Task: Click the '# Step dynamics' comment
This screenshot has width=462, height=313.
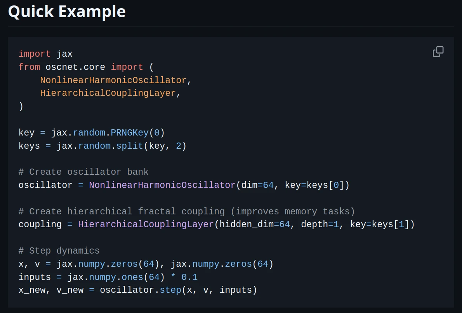Action: coord(59,251)
